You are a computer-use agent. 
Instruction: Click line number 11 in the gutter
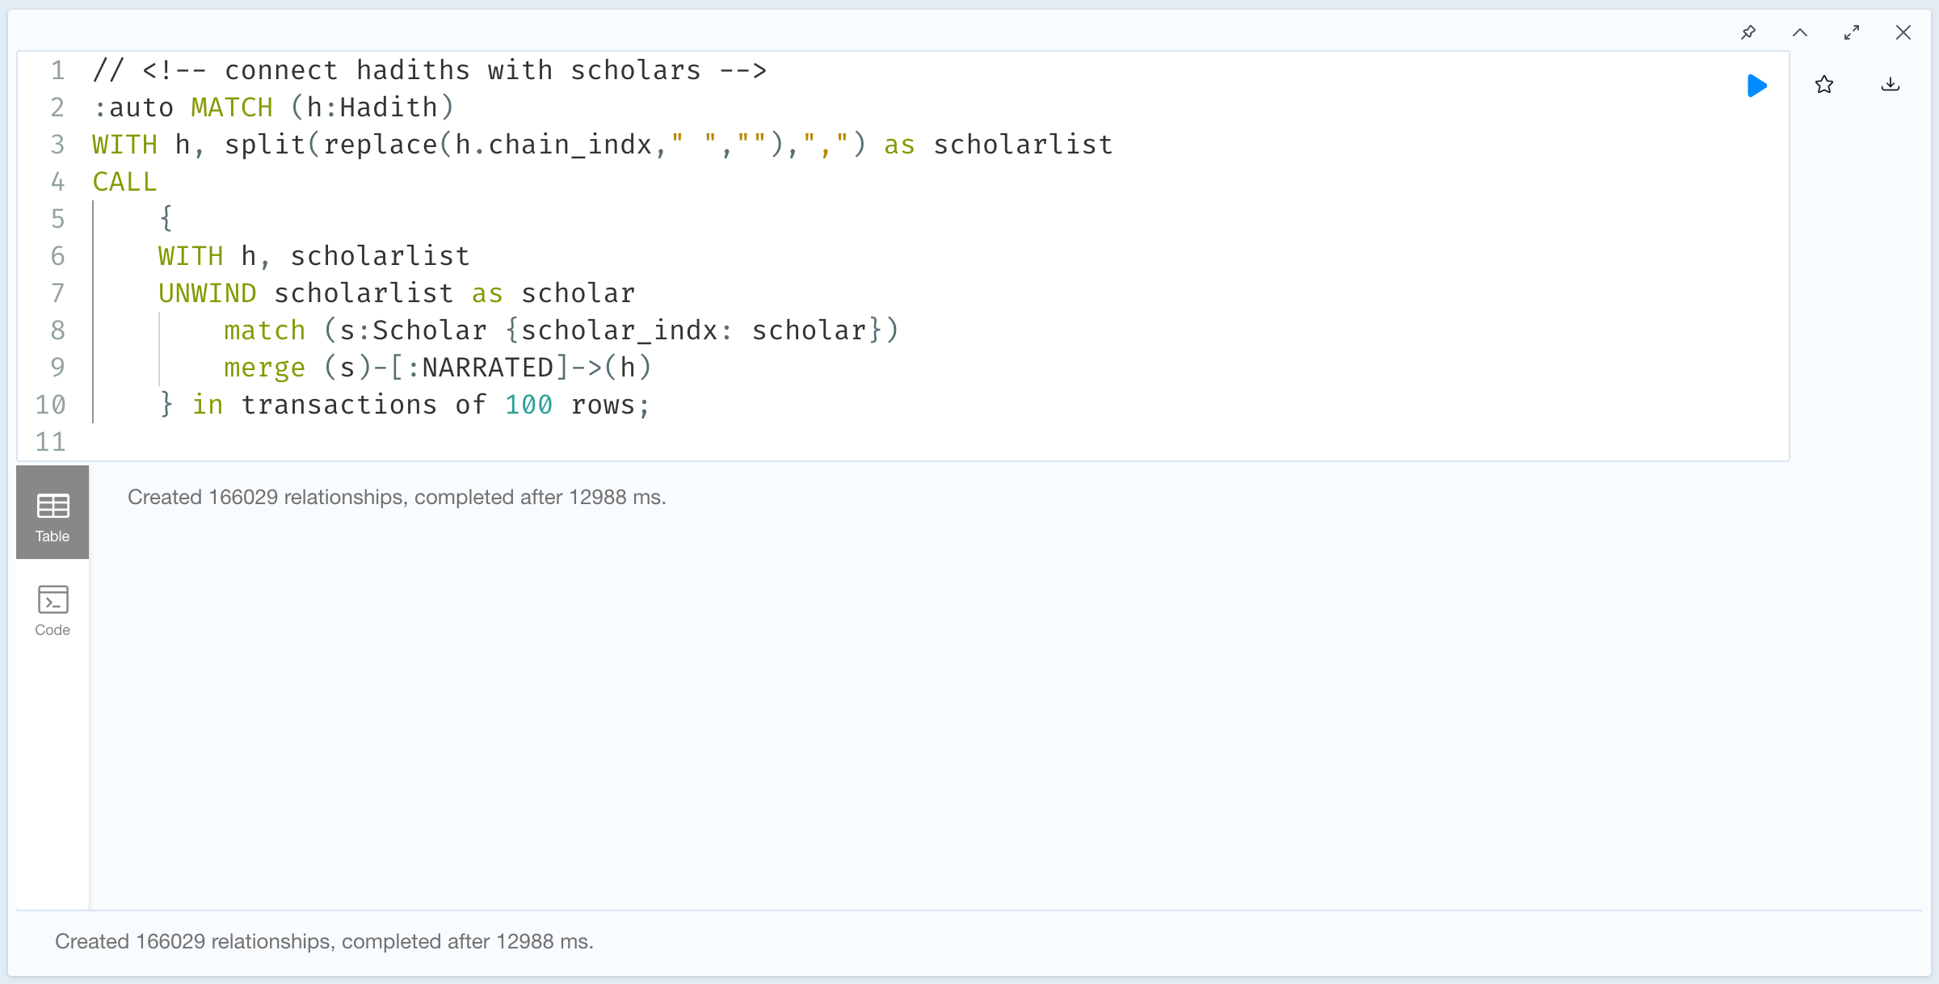coord(50,442)
